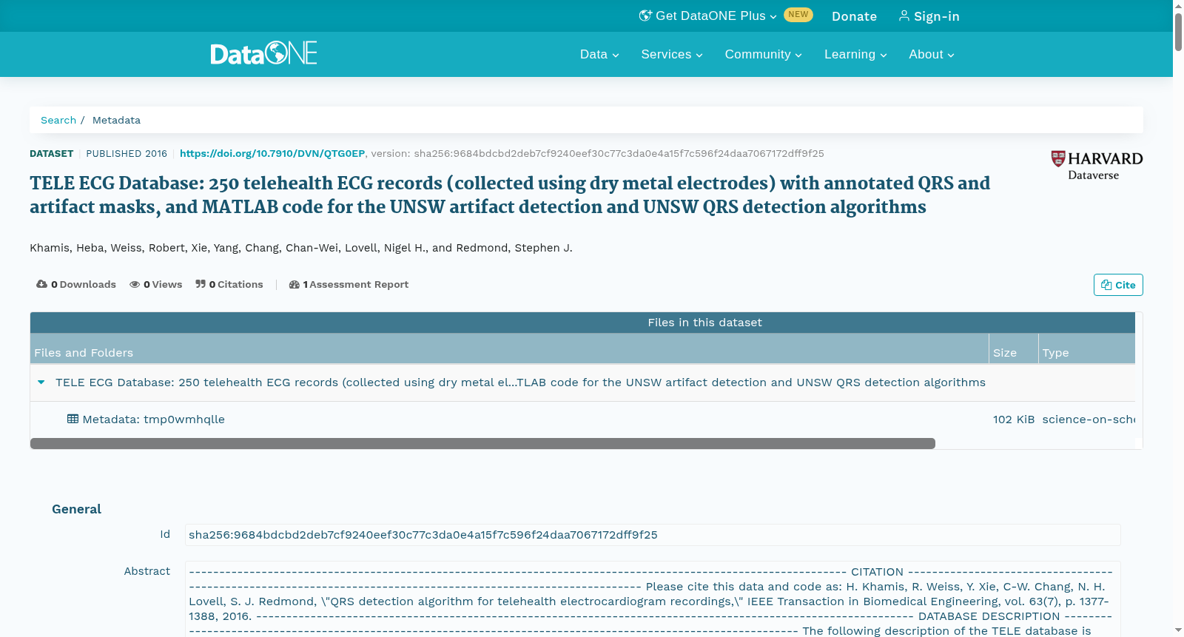Open the Services menu
The height and width of the screenshot is (637, 1184).
(672, 54)
